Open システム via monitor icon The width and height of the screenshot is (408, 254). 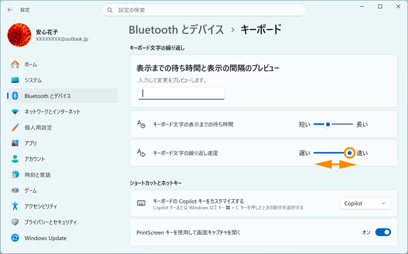pos(15,80)
